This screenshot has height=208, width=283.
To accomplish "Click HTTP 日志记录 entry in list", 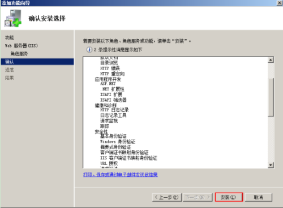I will pyautogui.click(x=114, y=110).
